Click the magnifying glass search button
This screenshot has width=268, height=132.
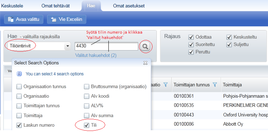click(x=145, y=46)
